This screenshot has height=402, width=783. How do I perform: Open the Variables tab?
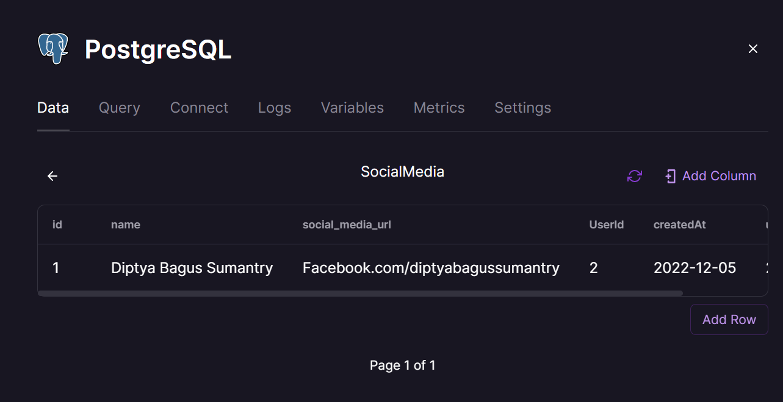(x=352, y=107)
